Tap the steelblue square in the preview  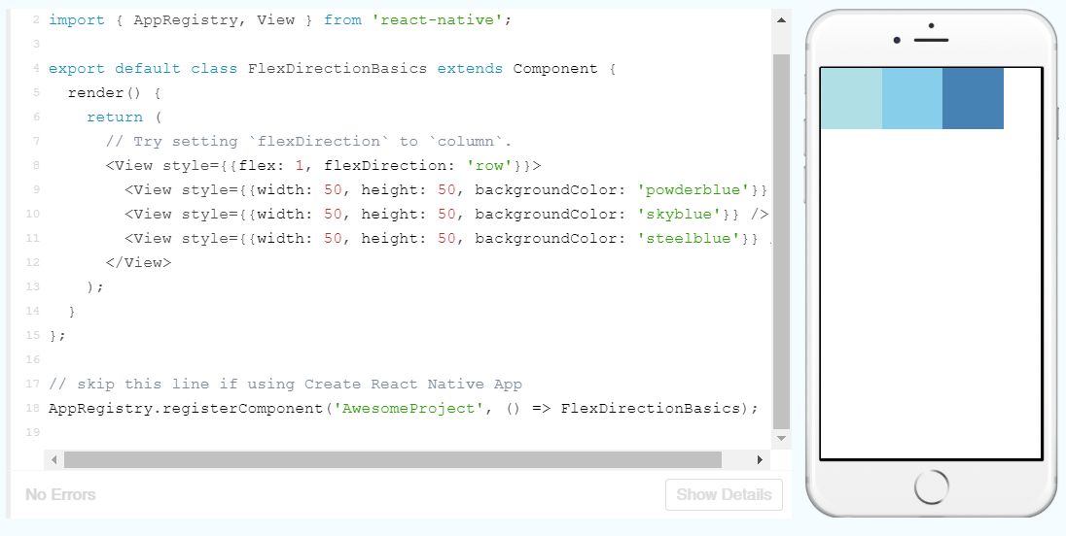(x=973, y=98)
